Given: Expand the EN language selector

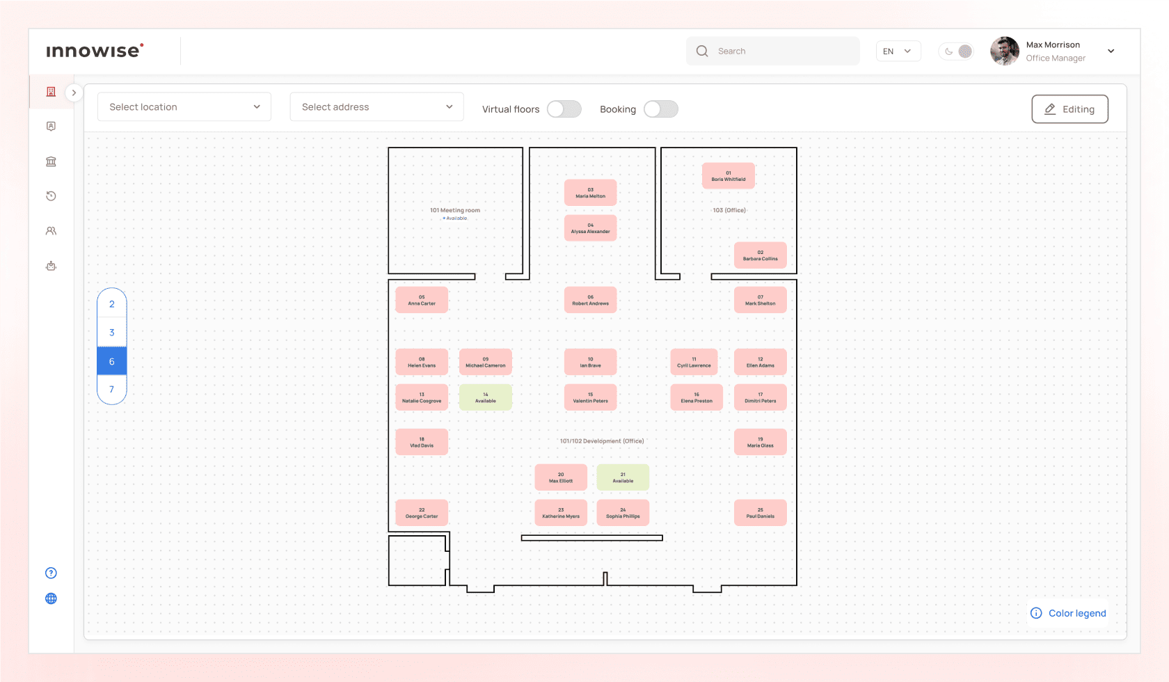Looking at the screenshot, I should [x=897, y=51].
